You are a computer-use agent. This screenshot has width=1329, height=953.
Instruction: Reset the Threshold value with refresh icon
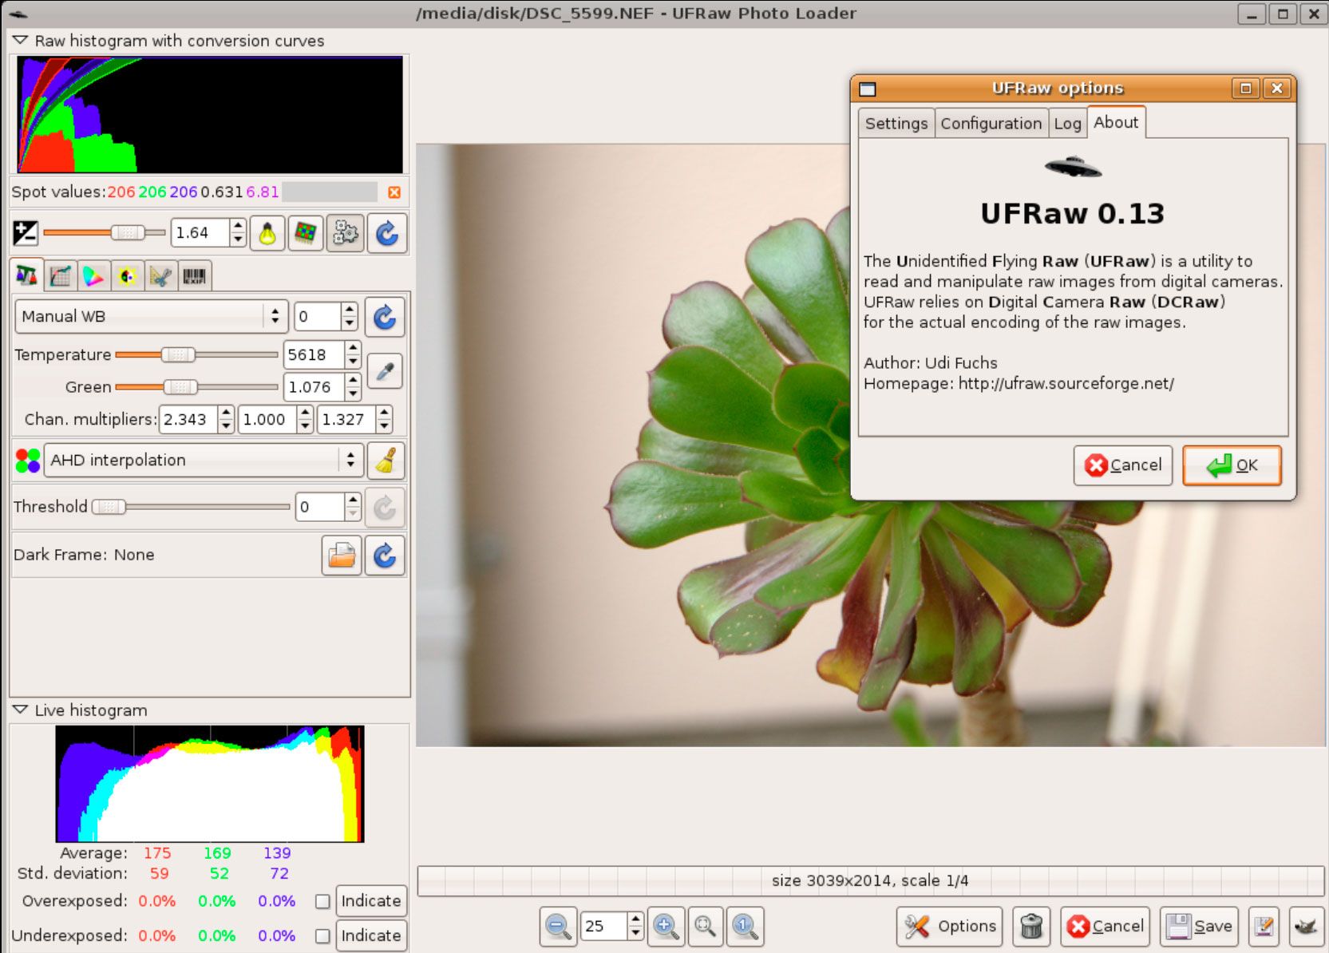(386, 507)
